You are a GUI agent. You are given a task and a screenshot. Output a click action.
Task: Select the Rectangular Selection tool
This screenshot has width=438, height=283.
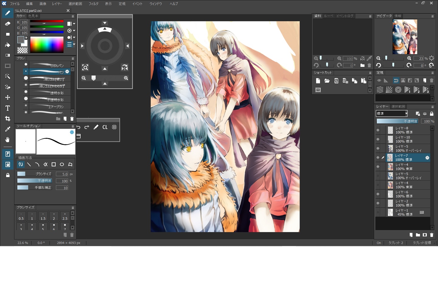tap(8, 66)
